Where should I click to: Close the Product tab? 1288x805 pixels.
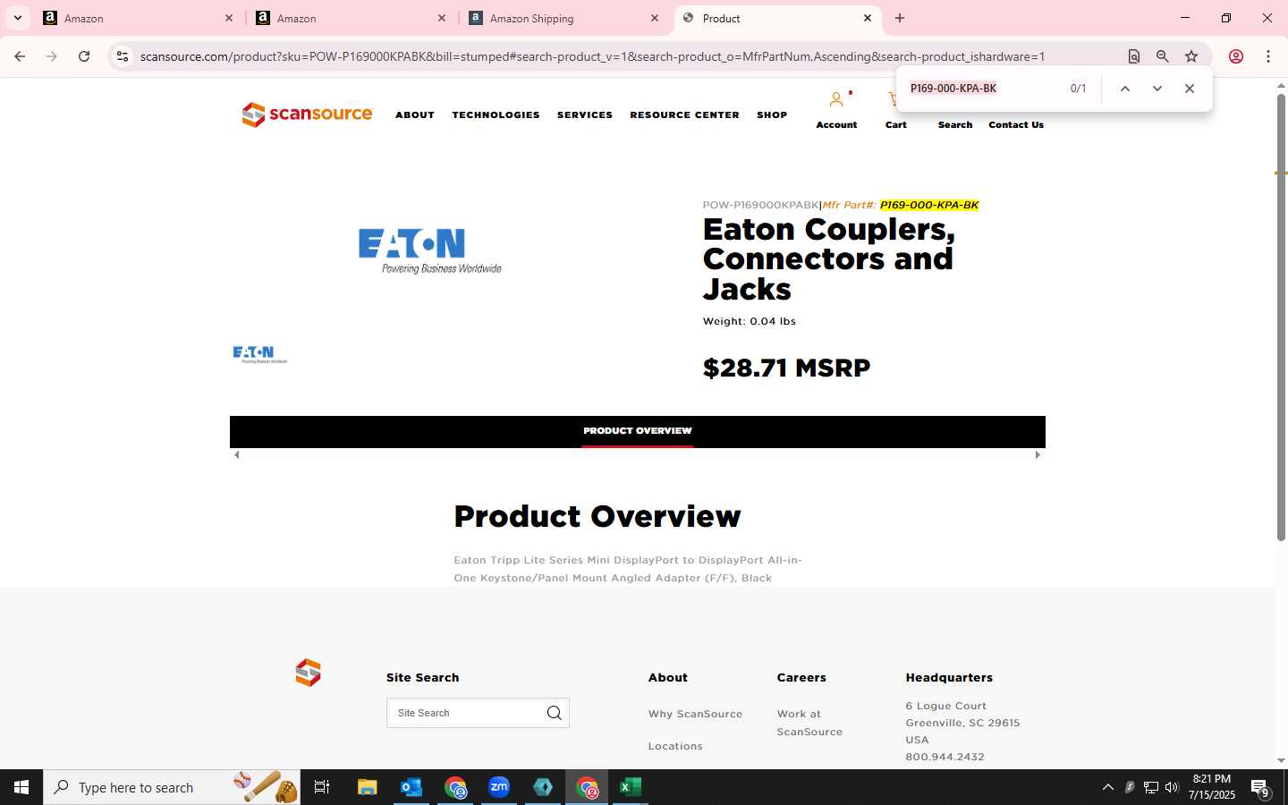point(868,18)
